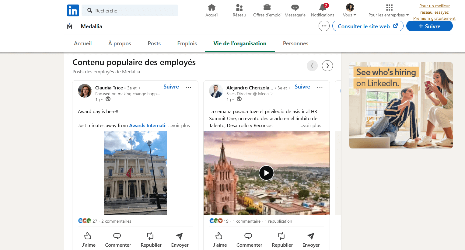Open Alejandro Cherizola profile photo
465x250 pixels.
(216, 91)
